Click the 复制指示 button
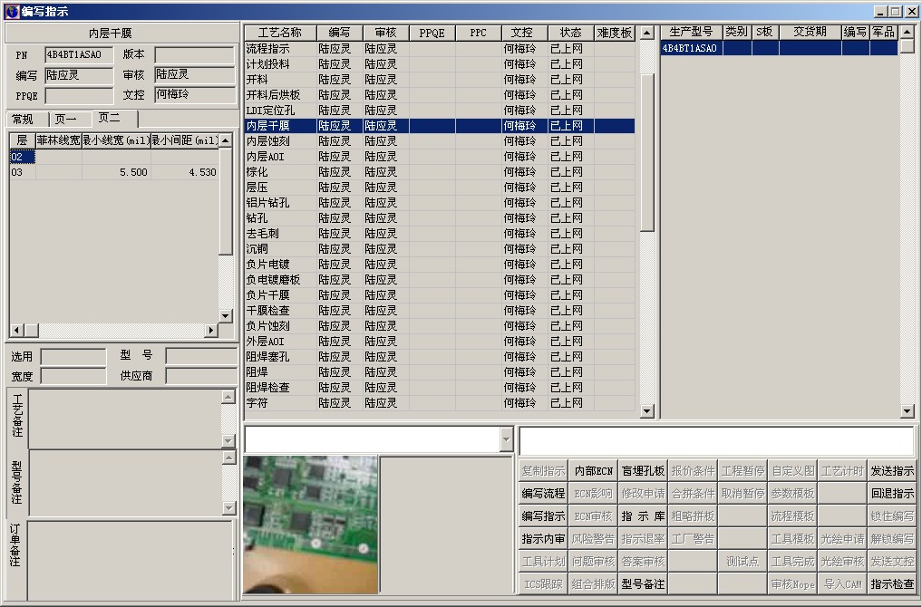 pos(543,471)
